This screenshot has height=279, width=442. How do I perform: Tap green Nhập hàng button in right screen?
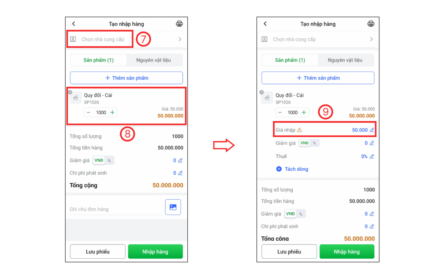[347, 251]
